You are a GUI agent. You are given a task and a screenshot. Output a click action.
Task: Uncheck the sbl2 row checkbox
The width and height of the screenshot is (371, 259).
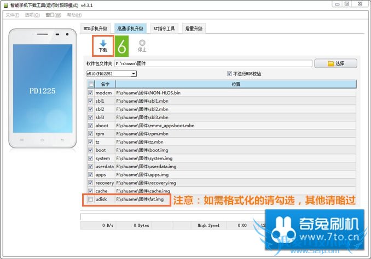pos(90,109)
